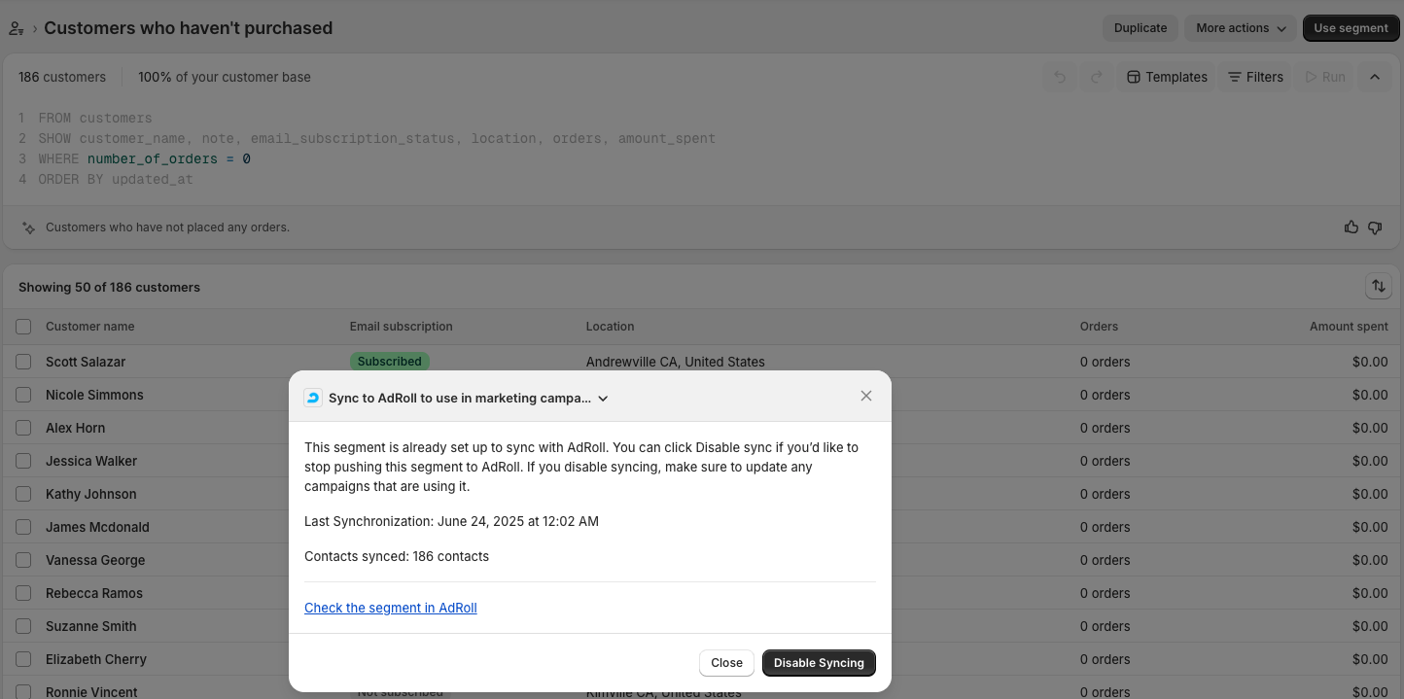Click the Disable Syncing button
The width and height of the screenshot is (1404, 699).
pos(819,663)
